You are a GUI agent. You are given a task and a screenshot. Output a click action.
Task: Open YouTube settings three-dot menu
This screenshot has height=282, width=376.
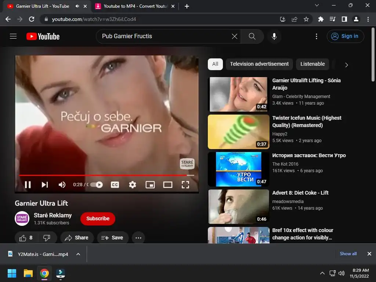pyautogui.click(x=316, y=36)
